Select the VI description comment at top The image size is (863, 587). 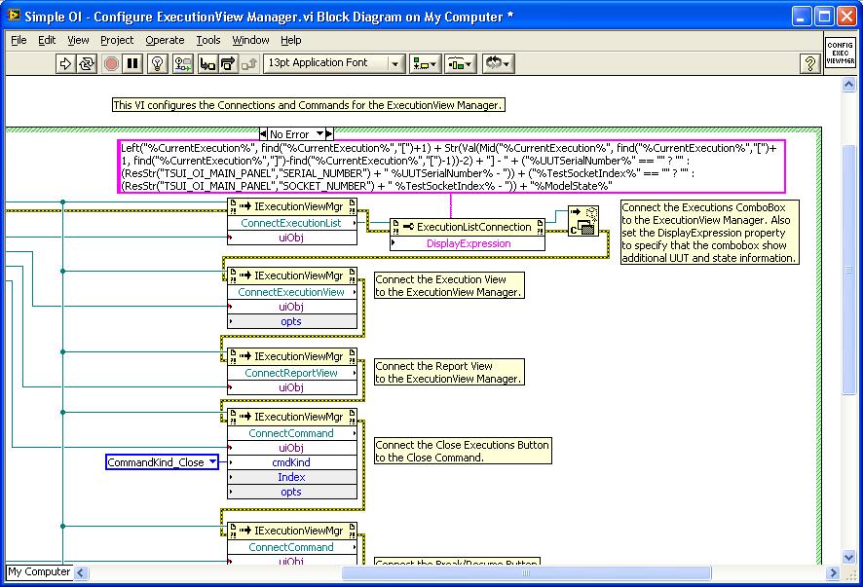pyautogui.click(x=308, y=105)
